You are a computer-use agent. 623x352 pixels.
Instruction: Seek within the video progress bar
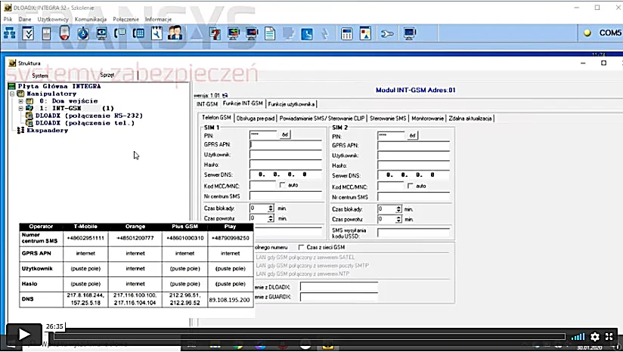[309, 337]
